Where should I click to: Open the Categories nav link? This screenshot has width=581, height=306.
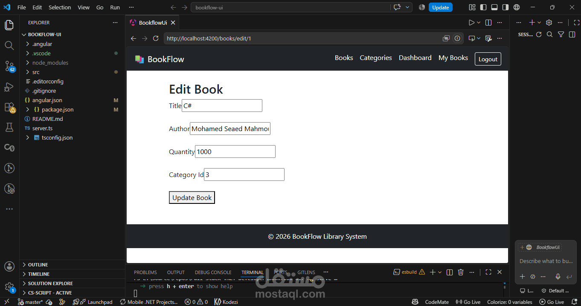(376, 58)
